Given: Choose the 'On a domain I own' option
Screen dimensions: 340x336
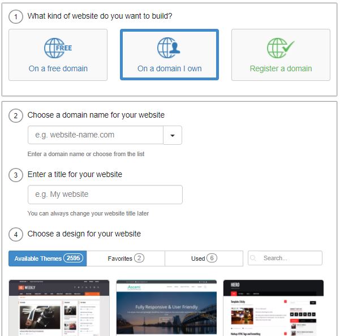Looking at the screenshot, I should coord(169,55).
